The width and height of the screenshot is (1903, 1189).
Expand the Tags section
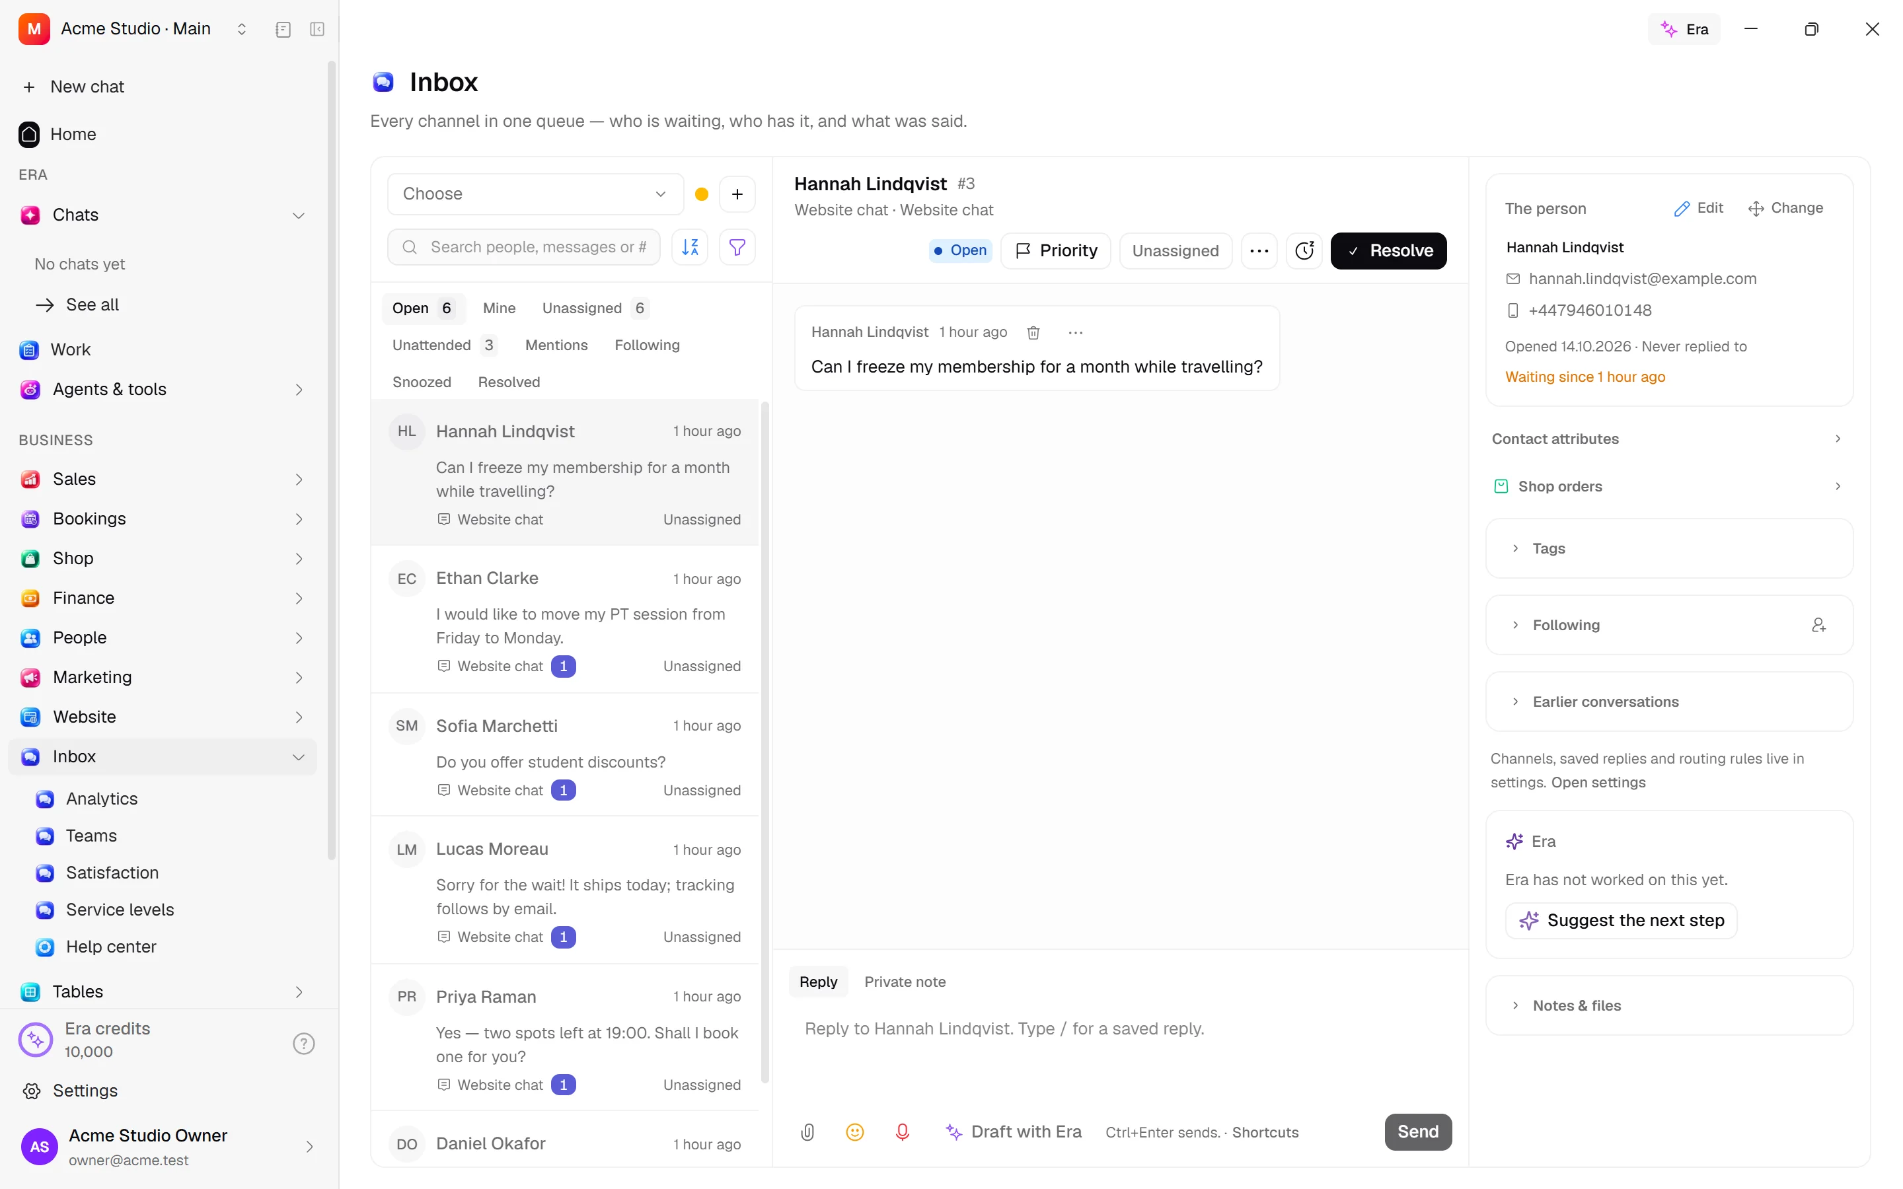click(x=1668, y=549)
